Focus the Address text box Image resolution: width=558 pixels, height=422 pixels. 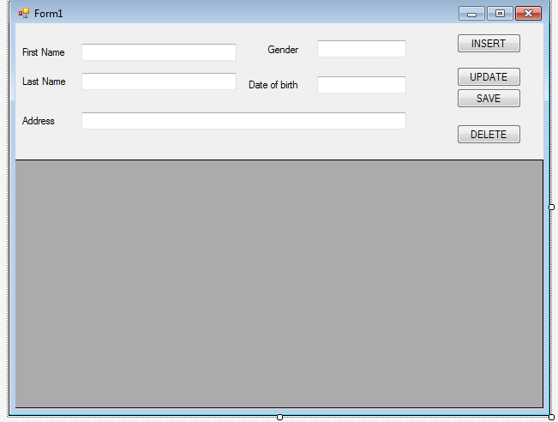(243, 121)
